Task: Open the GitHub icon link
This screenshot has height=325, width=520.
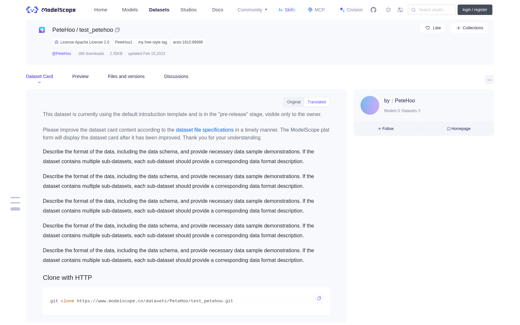Action: [x=373, y=10]
